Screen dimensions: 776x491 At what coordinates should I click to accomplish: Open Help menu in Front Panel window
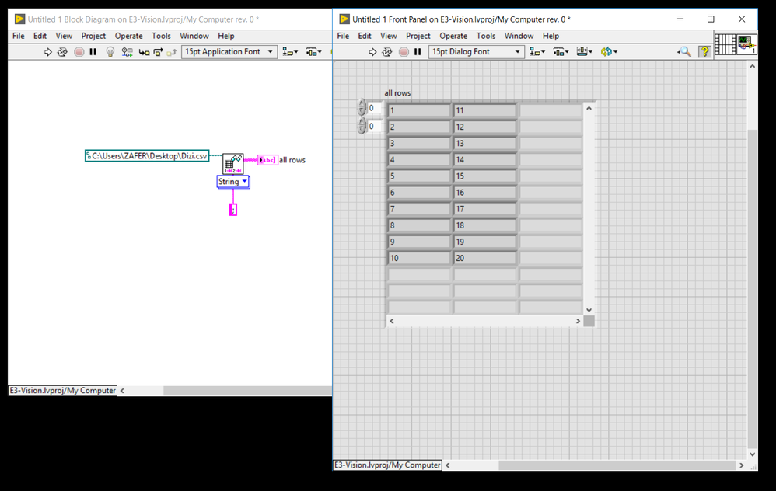[x=551, y=36]
